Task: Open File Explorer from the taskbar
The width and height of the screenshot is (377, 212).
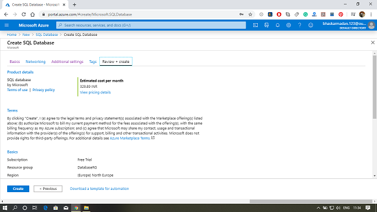Action: 86,208
